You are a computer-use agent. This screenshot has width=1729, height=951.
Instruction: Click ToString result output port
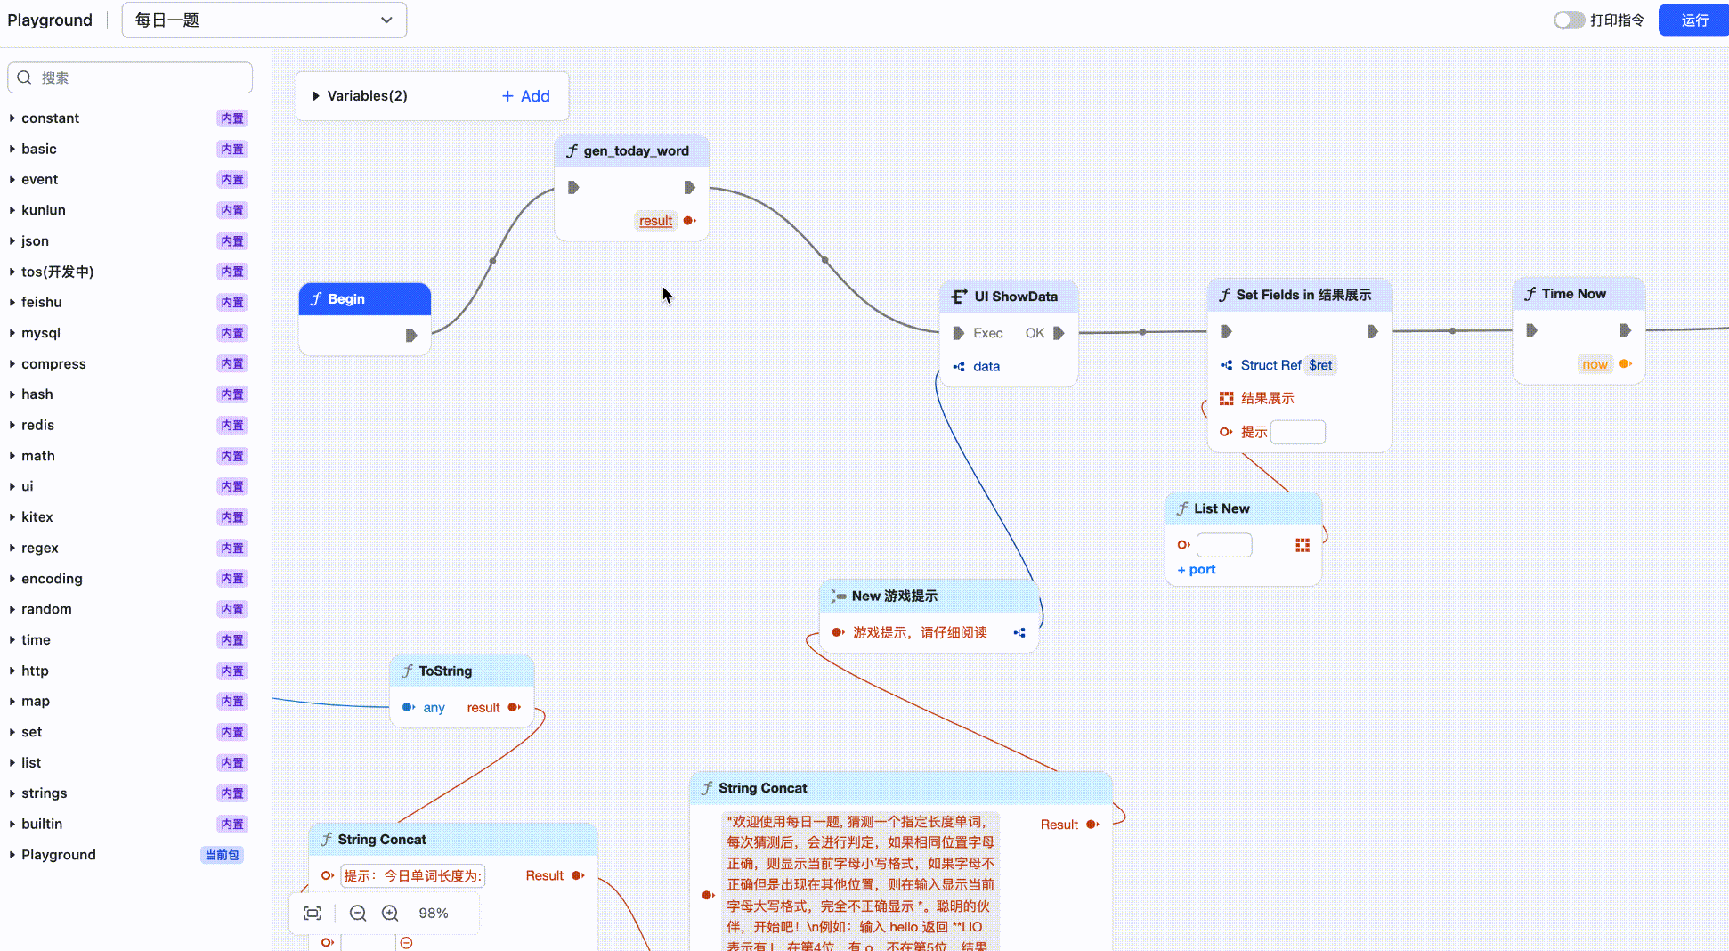point(514,708)
